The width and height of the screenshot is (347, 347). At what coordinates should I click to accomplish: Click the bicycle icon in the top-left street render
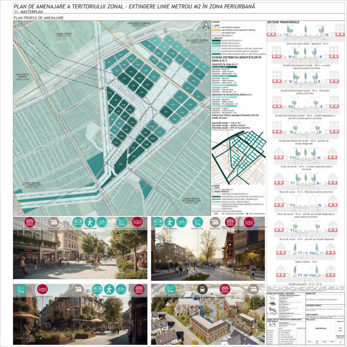[102, 222]
